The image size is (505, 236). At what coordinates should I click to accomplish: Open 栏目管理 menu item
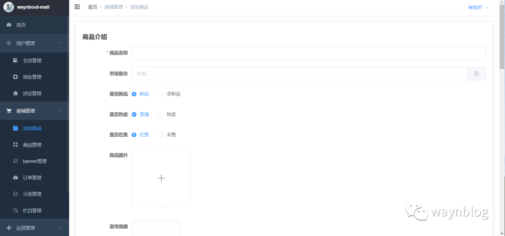pyautogui.click(x=35, y=210)
